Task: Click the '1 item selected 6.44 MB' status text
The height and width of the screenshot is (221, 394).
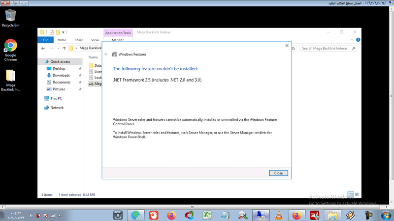Action: click(77, 194)
